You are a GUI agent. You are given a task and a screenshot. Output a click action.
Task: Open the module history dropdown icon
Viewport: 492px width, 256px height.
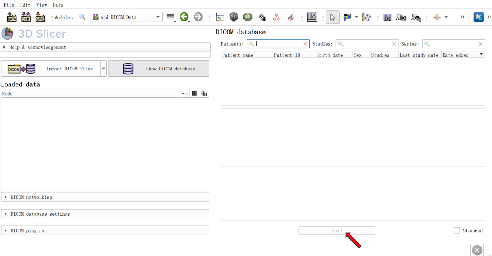(171, 17)
